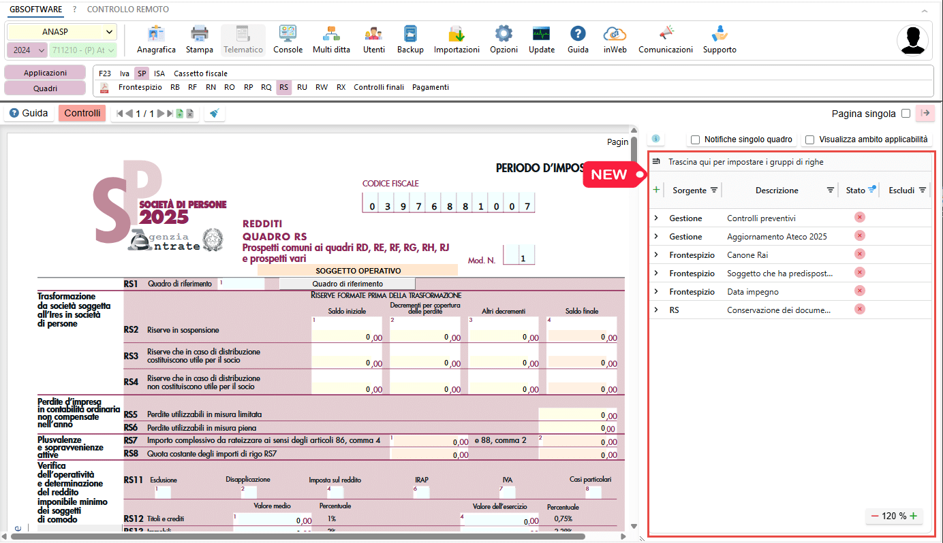Increase zoom with the green plus

click(x=914, y=516)
